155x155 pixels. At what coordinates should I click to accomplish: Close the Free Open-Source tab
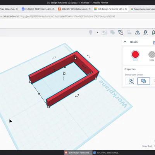pos(17,9)
